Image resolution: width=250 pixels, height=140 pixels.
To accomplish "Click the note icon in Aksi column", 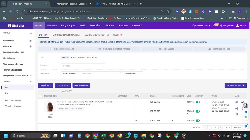I will point(237,114).
